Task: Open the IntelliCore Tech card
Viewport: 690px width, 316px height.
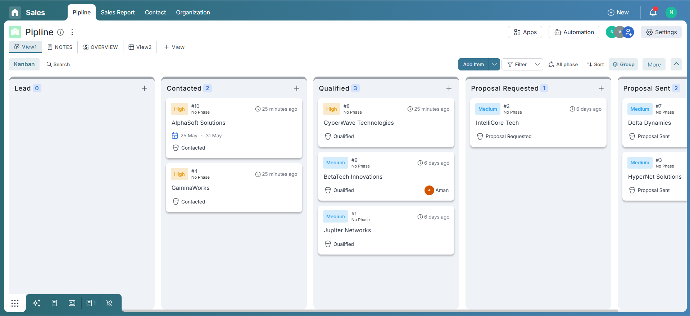Action: point(538,123)
